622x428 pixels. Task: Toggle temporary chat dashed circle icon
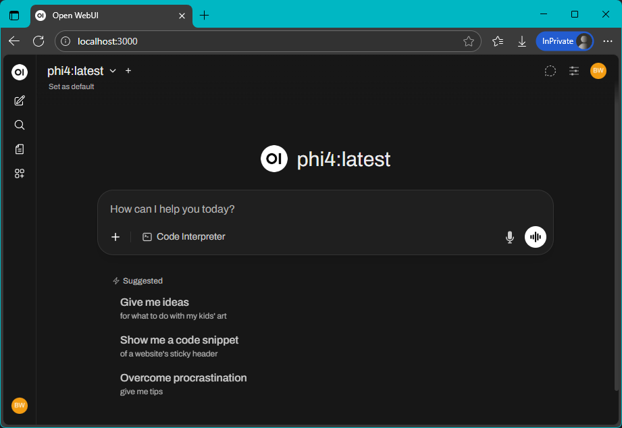[x=550, y=71]
